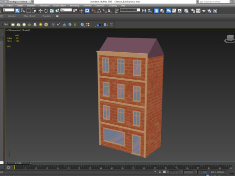
Task: Click the Select and Manipulate icon
Action: (81, 11)
